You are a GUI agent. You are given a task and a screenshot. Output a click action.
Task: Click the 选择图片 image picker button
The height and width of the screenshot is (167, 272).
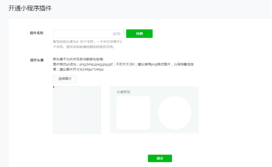point(65,79)
